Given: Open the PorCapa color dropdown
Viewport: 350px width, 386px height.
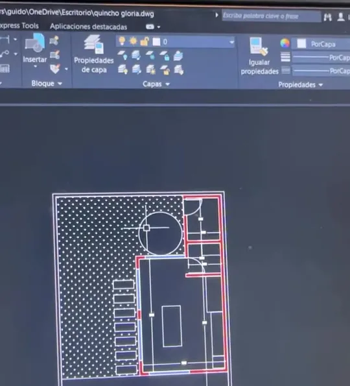Looking at the screenshot, I should 320,44.
